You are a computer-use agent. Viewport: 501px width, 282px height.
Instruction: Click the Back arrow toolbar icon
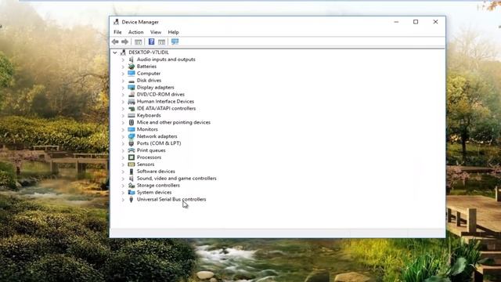tap(115, 42)
